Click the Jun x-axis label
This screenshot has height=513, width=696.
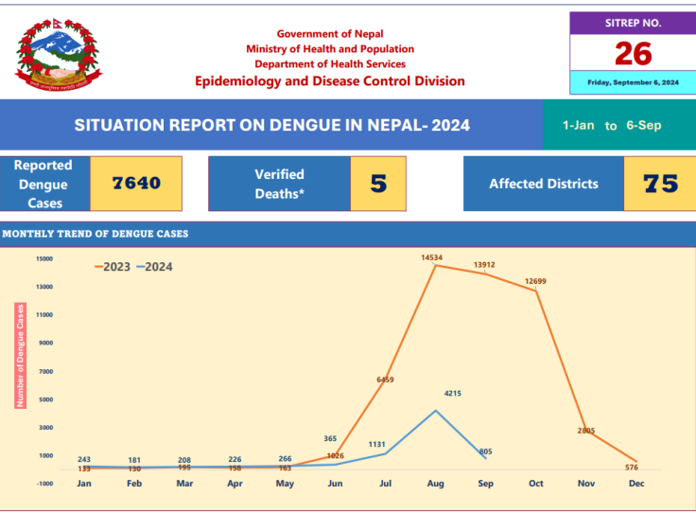pyautogui.click(x=335, y=484)
